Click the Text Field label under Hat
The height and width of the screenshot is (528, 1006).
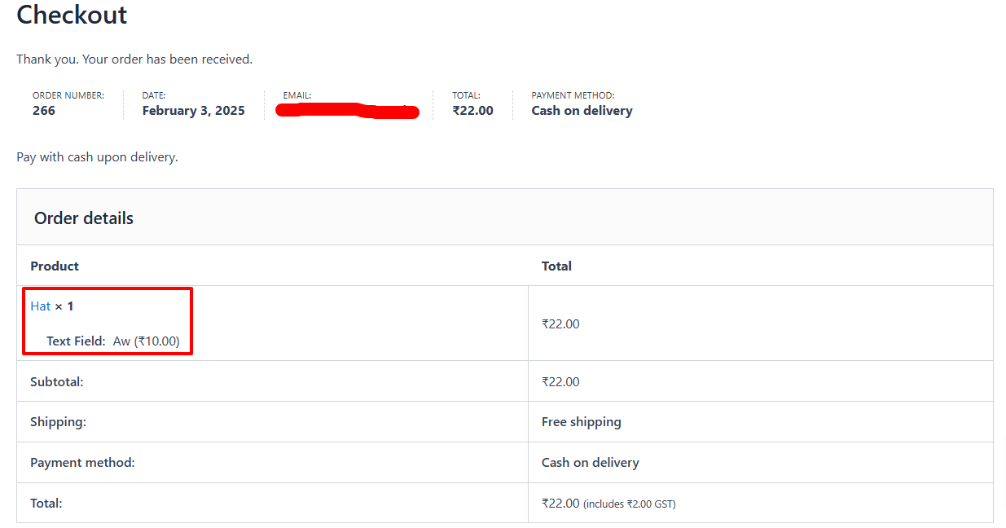(x=76, y=341)
